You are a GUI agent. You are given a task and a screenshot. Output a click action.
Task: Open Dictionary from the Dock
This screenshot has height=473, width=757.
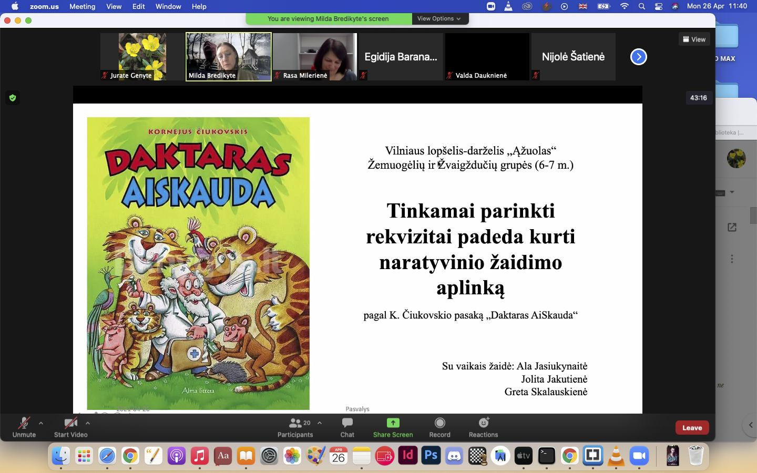(223, 456)
